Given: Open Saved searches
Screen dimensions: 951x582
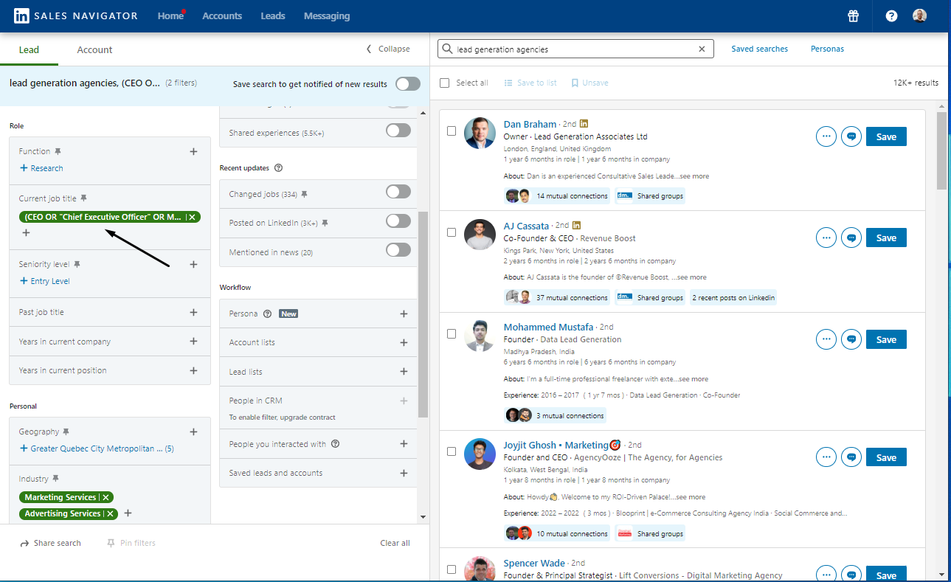Looking at the screenshot, I should [x=759, y=48].
